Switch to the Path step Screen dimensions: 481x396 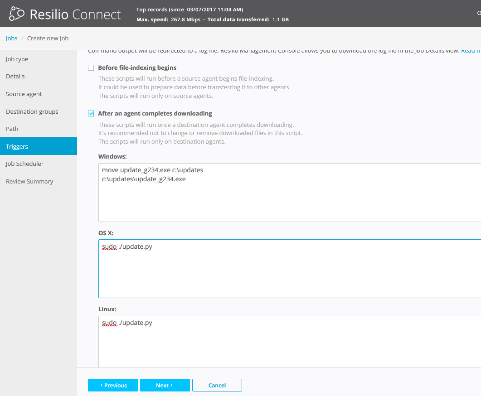[12, 129]
